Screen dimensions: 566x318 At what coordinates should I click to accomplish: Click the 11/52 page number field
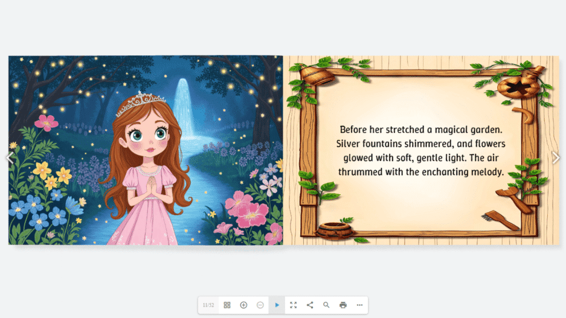208,305
